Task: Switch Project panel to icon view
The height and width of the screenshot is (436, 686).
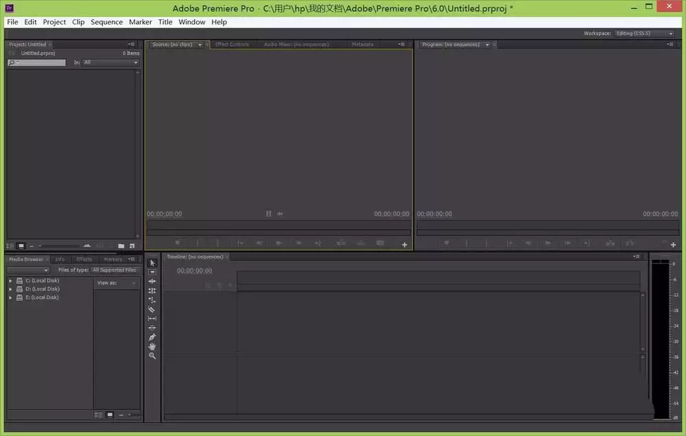Action: pyautogui.click(x=21, y=245)
